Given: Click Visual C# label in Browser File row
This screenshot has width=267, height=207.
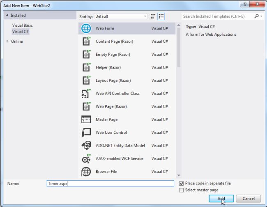Looking at the screenshot, I should tap(159, 172).
